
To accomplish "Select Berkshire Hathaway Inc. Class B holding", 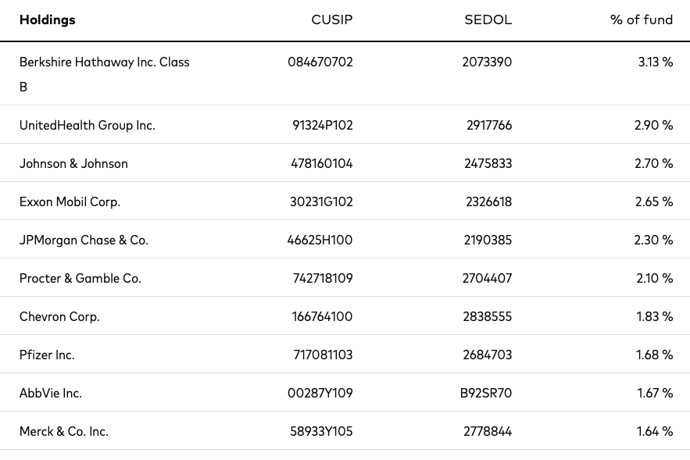I will [x=104, y=62].
